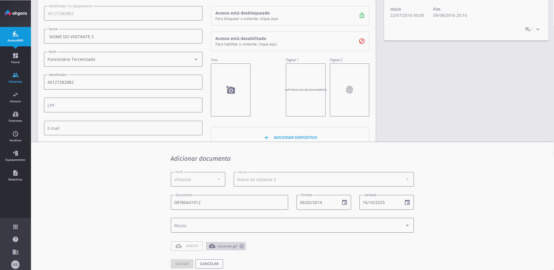Toggle the unlocked access padlock

point(362,16)
